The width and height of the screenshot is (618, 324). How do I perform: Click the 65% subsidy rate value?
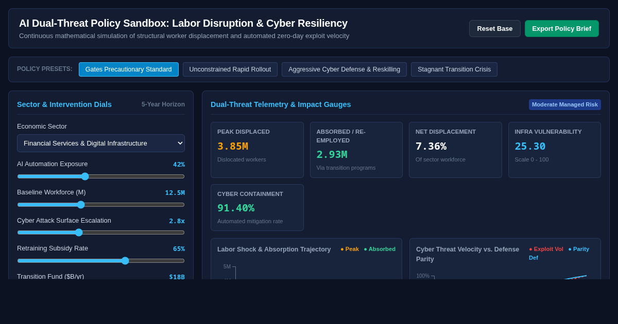point(179,249)
